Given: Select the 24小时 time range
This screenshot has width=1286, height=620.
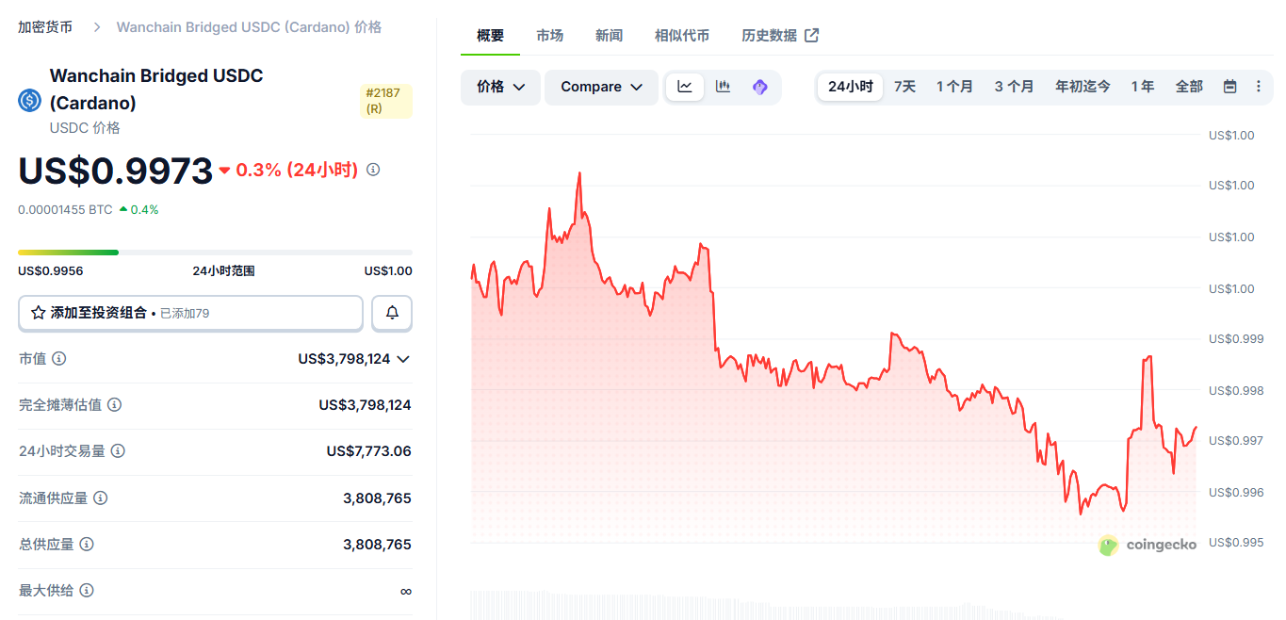Looking at the screenshot, I should click(850, 87).
